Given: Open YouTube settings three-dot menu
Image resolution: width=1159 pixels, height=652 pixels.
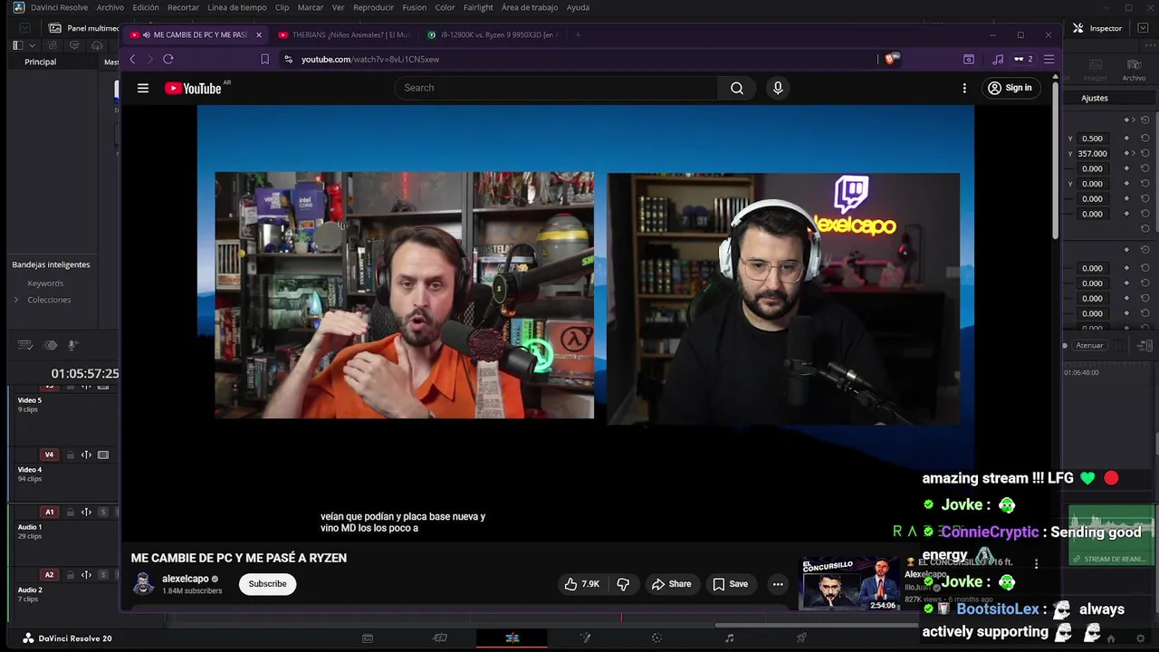Looking at the screenshot, I should point(964,88).
